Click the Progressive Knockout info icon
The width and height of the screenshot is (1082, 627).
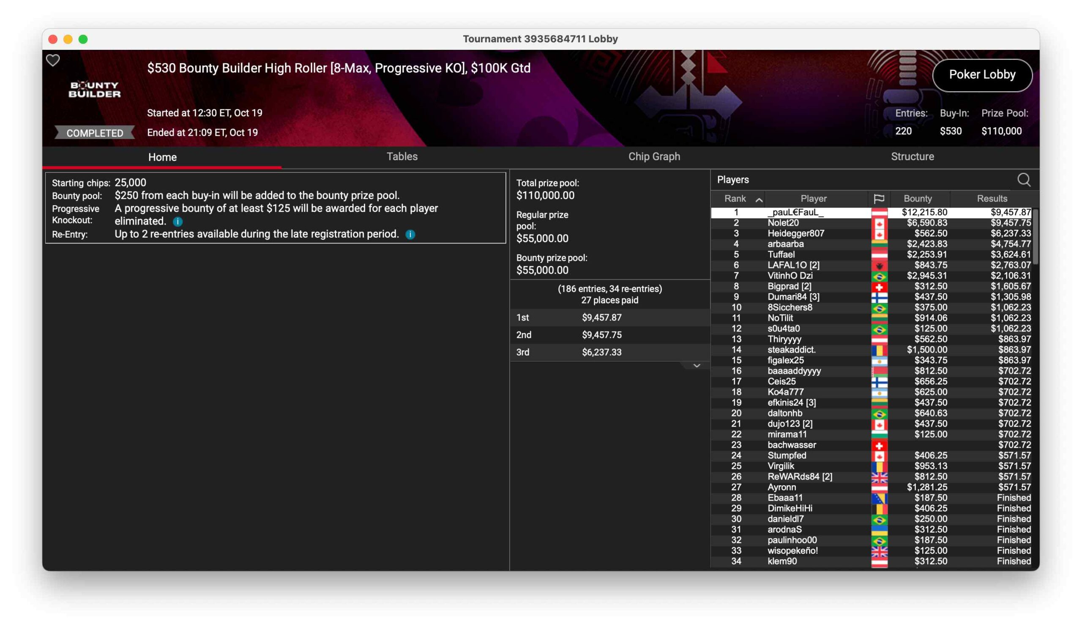(x=178, y=222)
